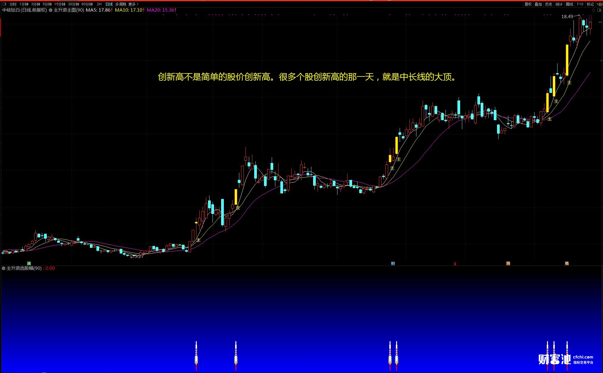Toggle 多周期 multi-period view
Viewport: 603px width, 373px height.
point(121,4)
